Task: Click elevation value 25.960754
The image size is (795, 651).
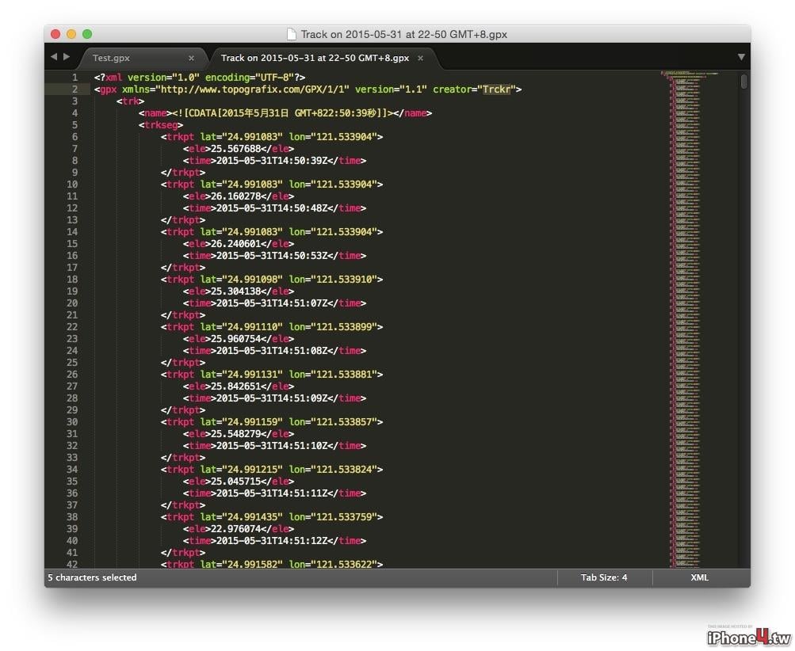Action: pyautogui.click(x=235, y=339)
